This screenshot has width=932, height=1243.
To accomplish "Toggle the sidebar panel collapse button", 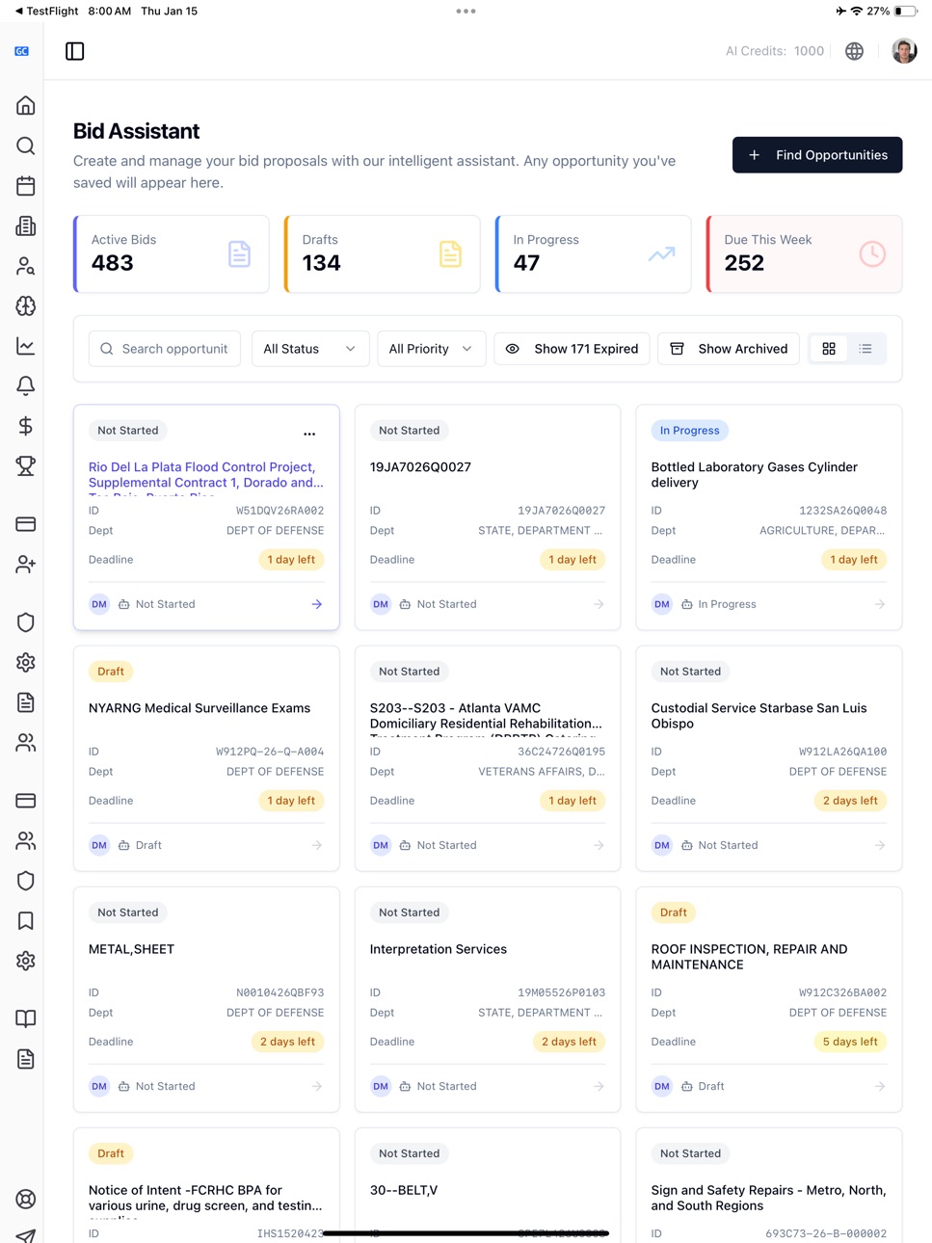I will pos(75,51).
